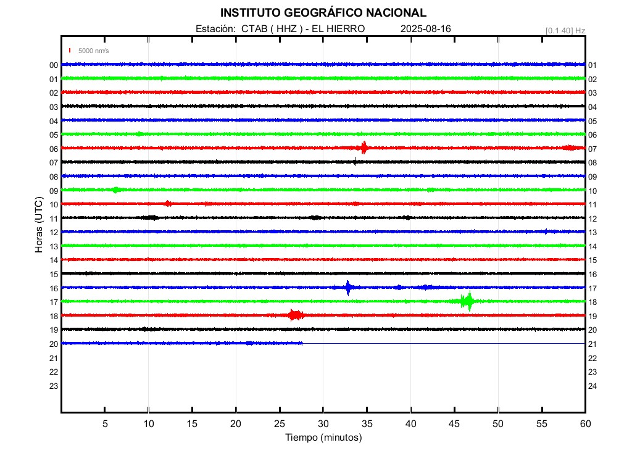Click the Tiempo (minutos) axis label
Image resolution: width=632 pixels, height=474 pixels.
tap(323, 438)
